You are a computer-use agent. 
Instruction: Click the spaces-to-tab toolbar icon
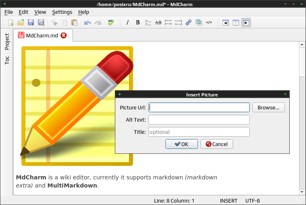click(x=178, y=22)
